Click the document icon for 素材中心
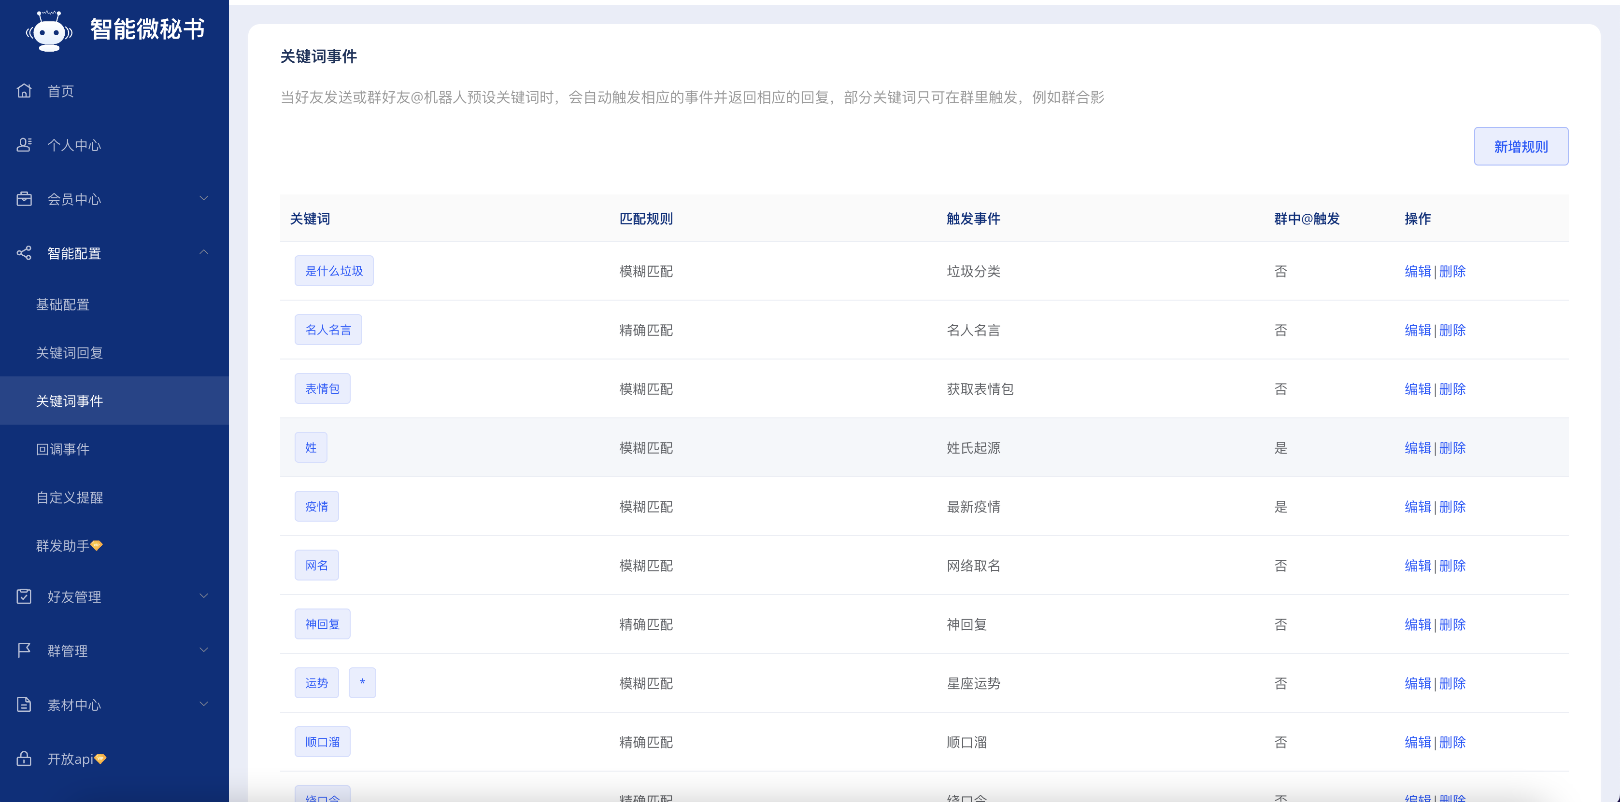The height and width of the screenshot is (802, 1620). (24, 704)
